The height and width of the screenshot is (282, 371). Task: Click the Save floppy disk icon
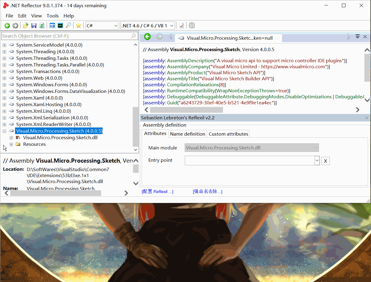pyautogui.click(x=34, y=26)
